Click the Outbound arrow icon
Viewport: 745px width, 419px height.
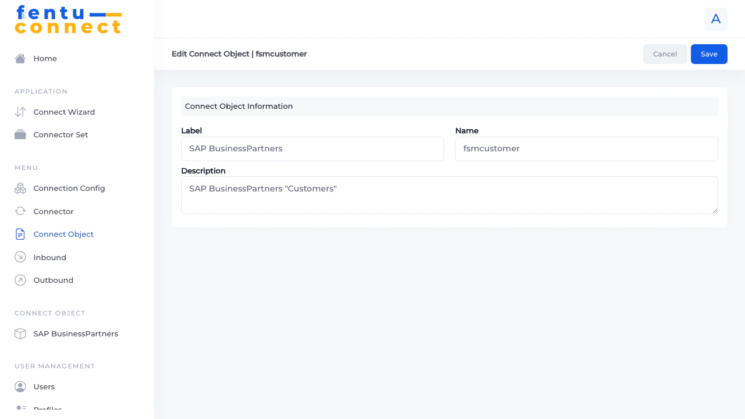pos(20,280)
